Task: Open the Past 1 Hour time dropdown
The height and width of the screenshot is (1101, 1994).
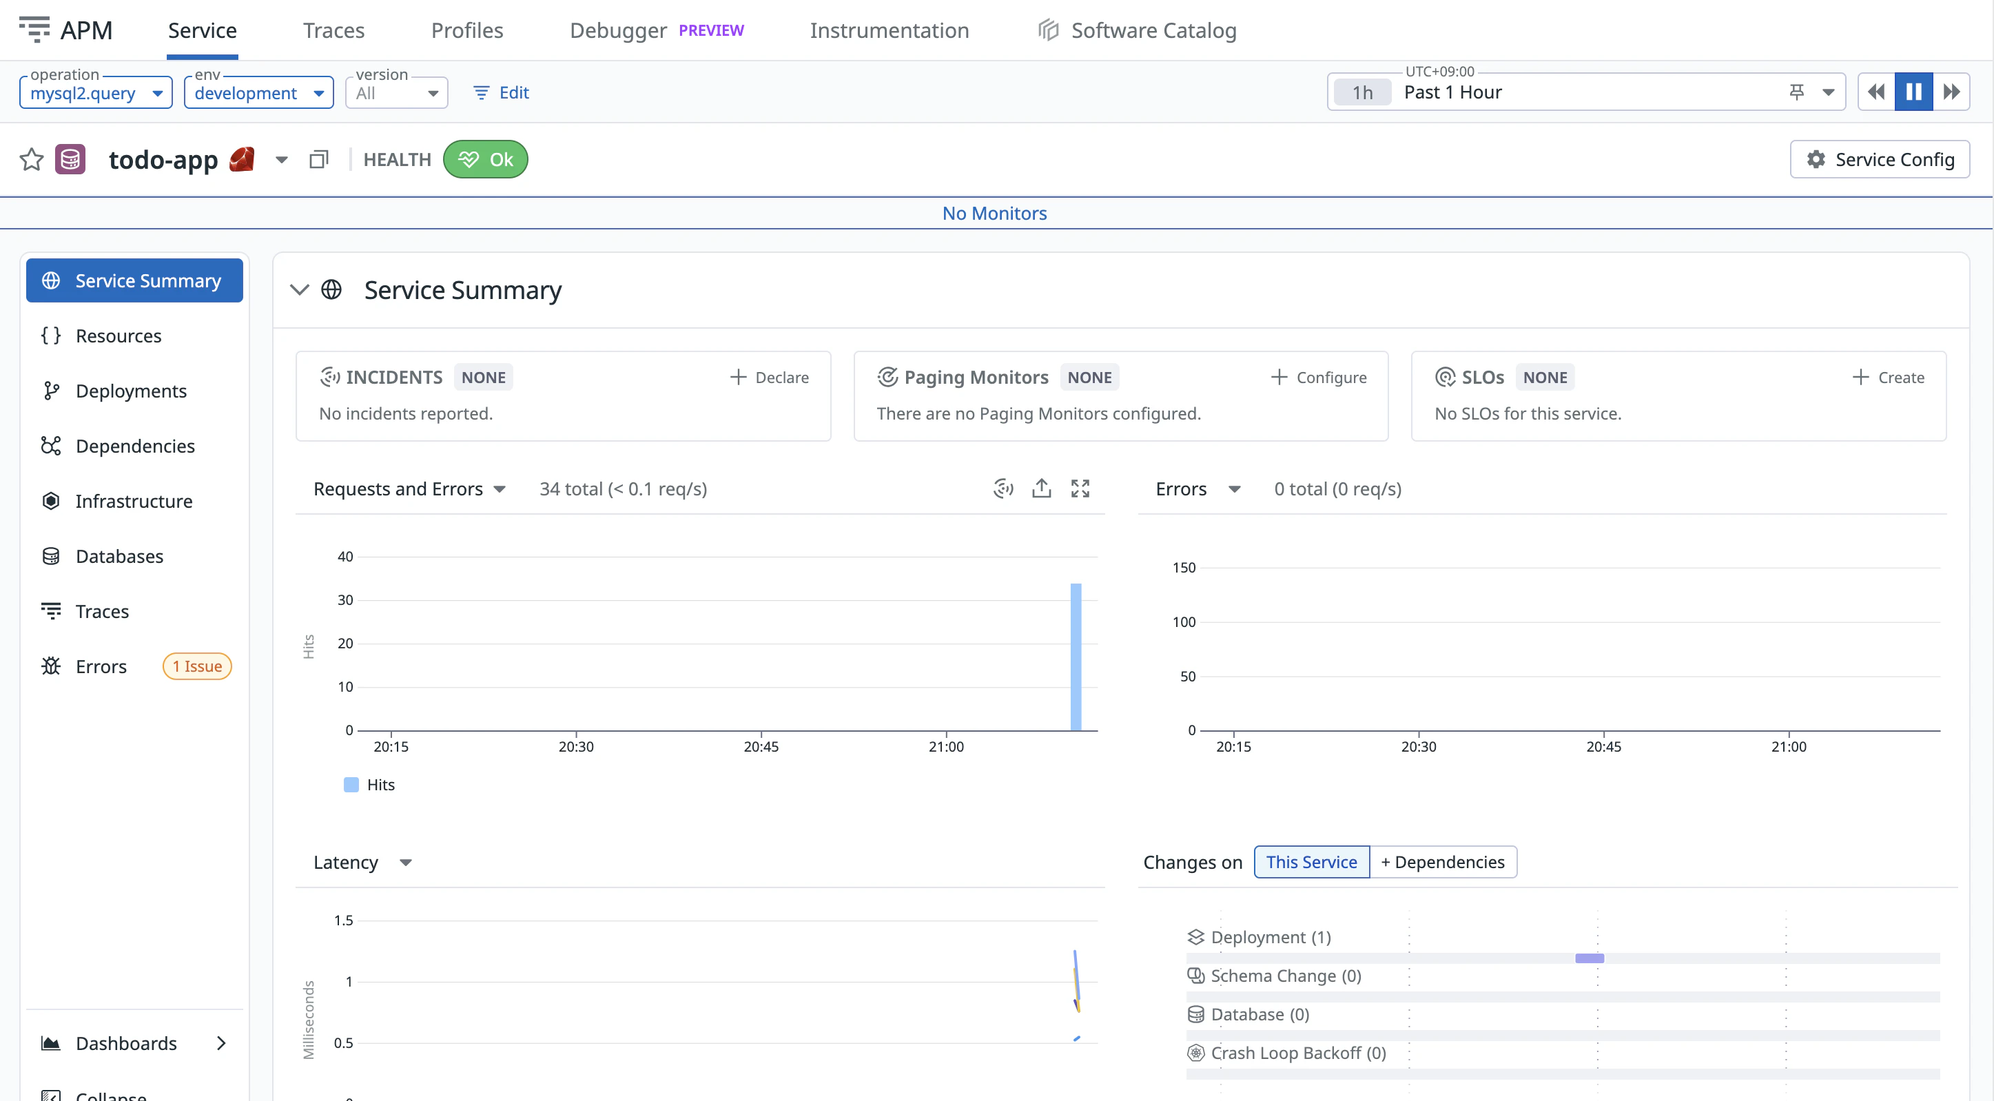Action: pos(1586,92)
